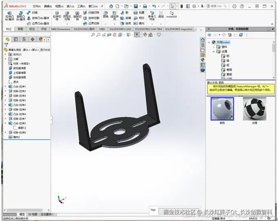Open the 曲线 curves tool
The height and width of the screenshot is (221, 278).
pyautogui.click(x=161, y=15)
